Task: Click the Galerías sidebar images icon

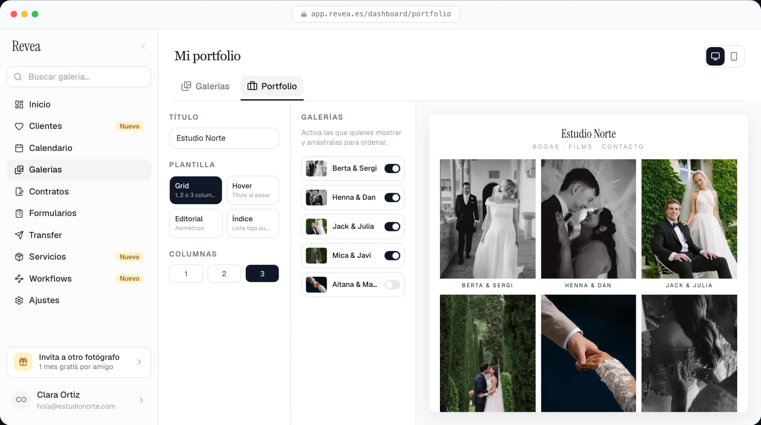Action: pos(19,170)
